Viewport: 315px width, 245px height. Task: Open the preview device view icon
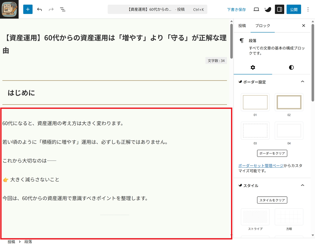[x=256, y=9]
